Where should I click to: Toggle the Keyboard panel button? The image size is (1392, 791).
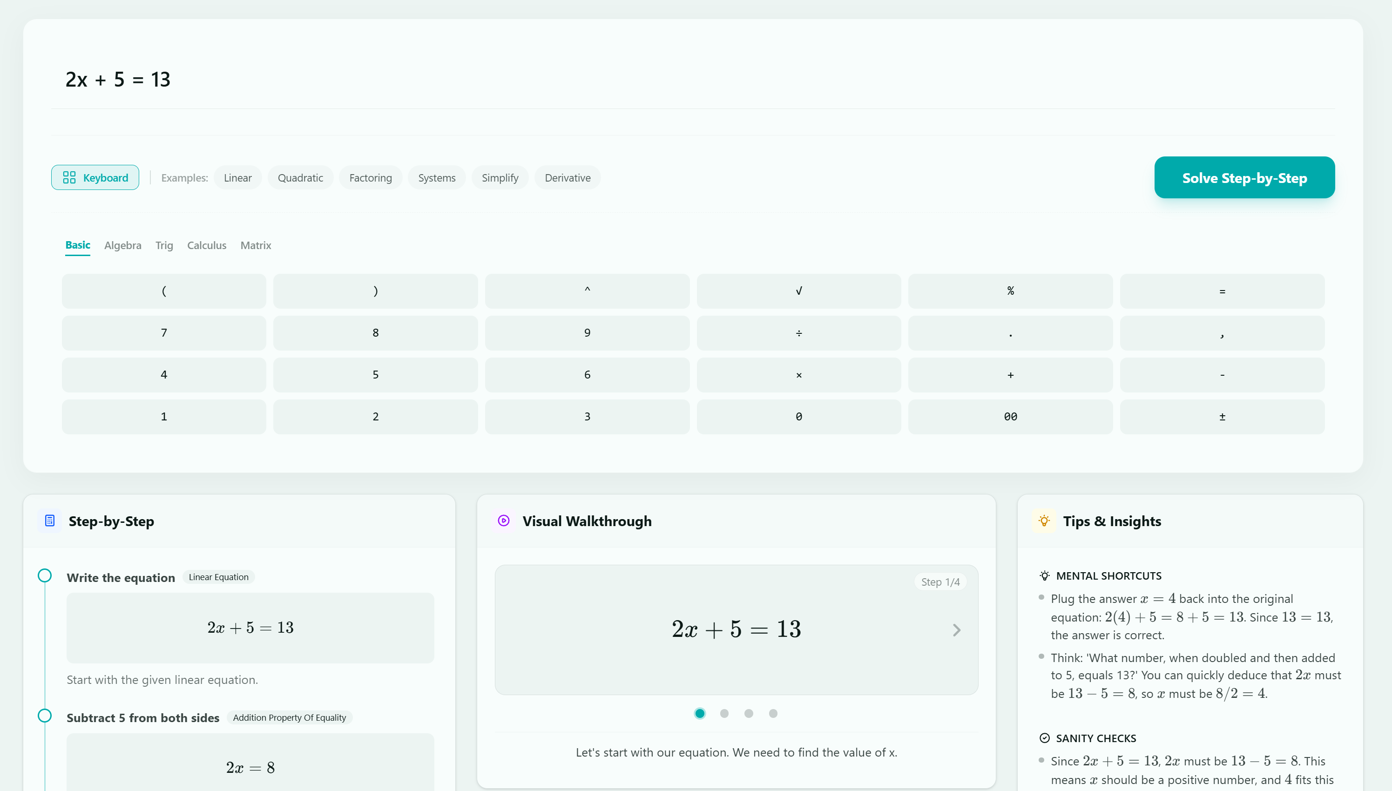pyautogui.click(x=95, y=178)
